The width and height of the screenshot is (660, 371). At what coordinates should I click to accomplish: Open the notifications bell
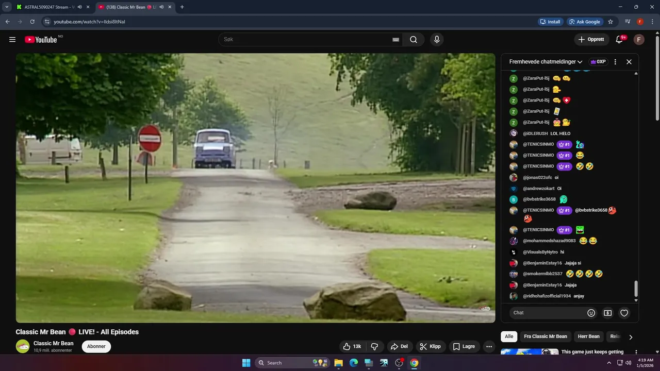(620, 40)
